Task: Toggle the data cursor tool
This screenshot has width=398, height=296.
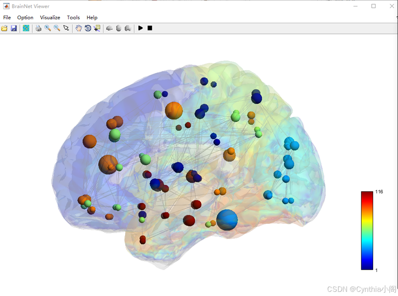Action: [x=98, y=28]
